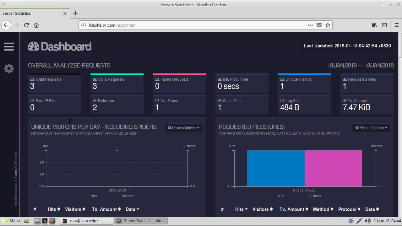Click the Log Size 484 B card
The image size is (402, 226).
(x=304, y=105)
